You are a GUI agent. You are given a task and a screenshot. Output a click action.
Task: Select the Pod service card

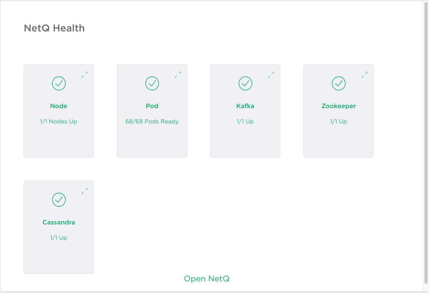pyautogui.click(x=152, y=111)
